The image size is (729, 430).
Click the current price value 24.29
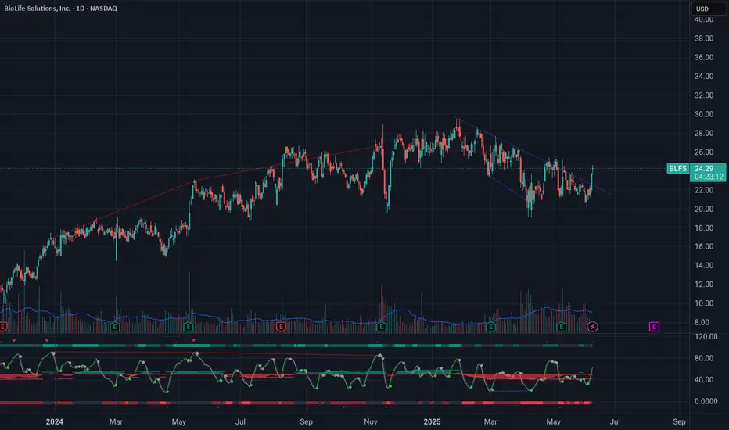[704, 169]
